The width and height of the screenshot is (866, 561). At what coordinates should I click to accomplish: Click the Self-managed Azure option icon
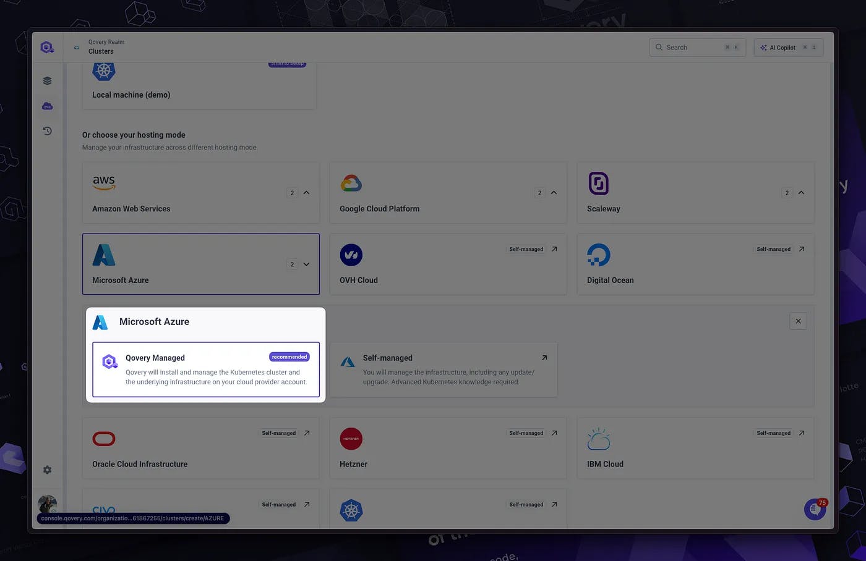point(348,361)
